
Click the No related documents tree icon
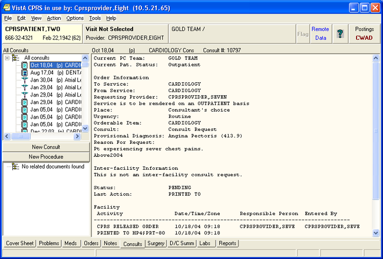tap(14, 167)
